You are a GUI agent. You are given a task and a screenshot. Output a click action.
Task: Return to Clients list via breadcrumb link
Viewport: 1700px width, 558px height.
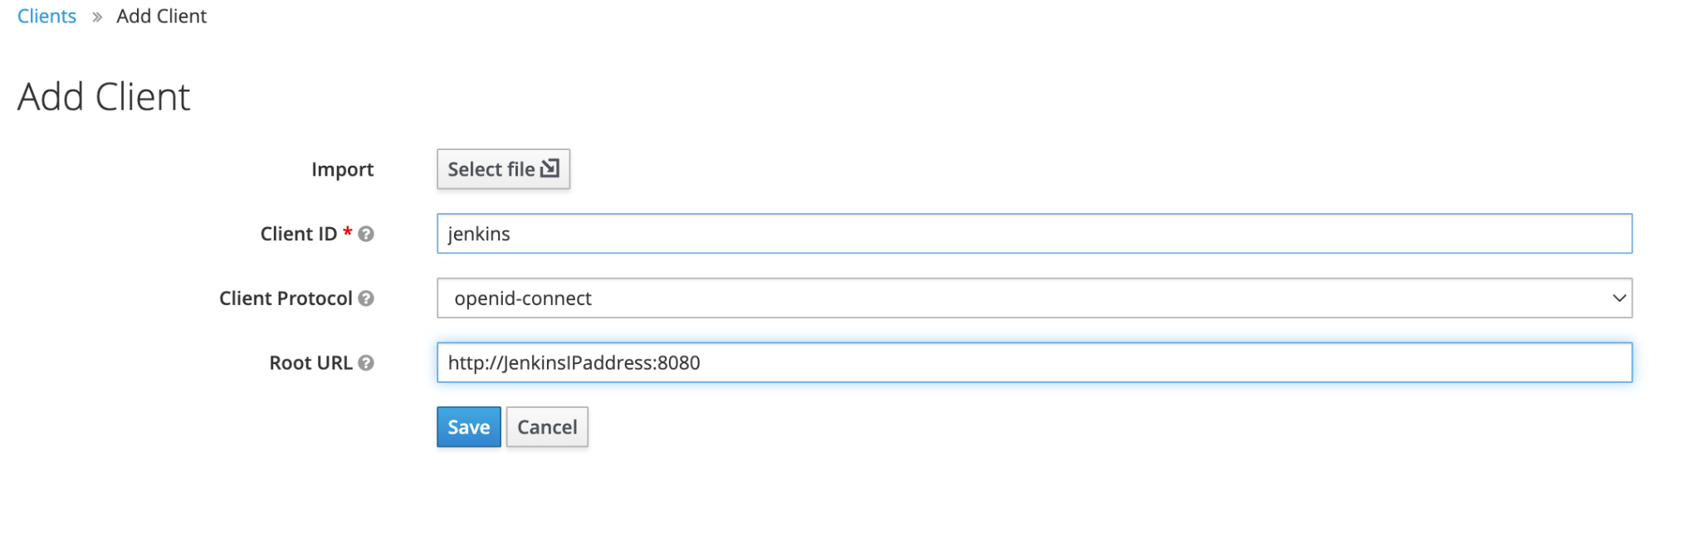point(46,15)
